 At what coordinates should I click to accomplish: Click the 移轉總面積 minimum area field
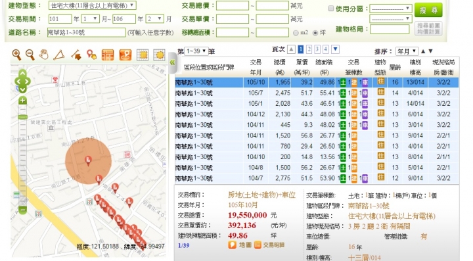coord(233,32)
